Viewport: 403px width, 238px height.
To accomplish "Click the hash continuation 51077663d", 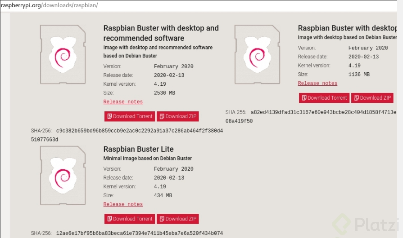I will coord(45,140).
